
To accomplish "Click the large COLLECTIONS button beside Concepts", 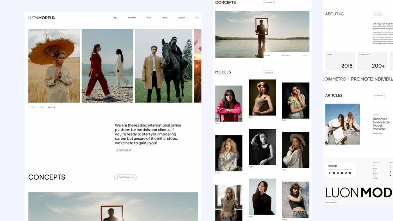I will click(125, 177).
